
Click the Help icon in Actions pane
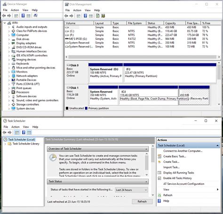pyautogui.click(x=159, y=201)
